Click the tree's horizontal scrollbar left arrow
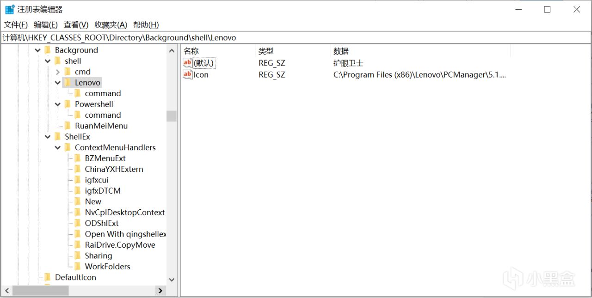The width and height of the screenshot is (592, 298). point(6,291)
